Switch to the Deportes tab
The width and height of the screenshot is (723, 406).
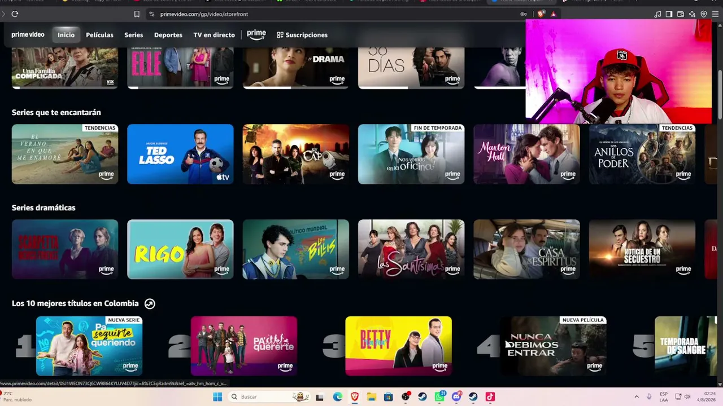168,35
